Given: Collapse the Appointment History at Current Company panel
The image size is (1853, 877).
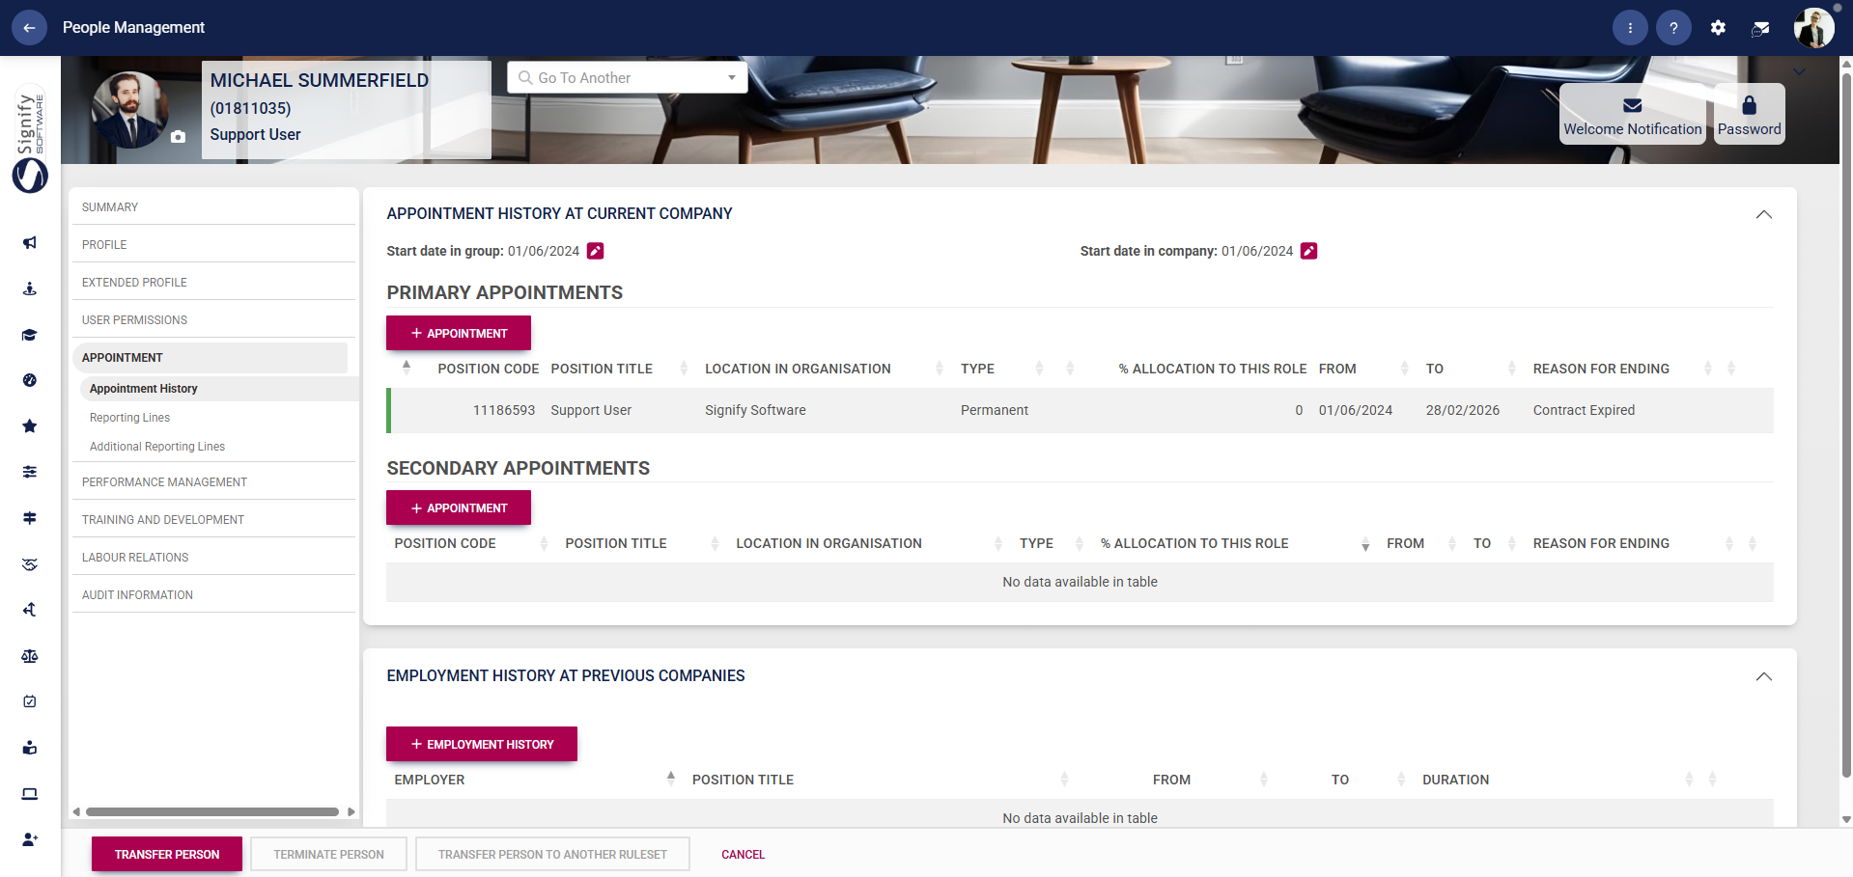Looking at the screenshot, I should [1763, 214].
